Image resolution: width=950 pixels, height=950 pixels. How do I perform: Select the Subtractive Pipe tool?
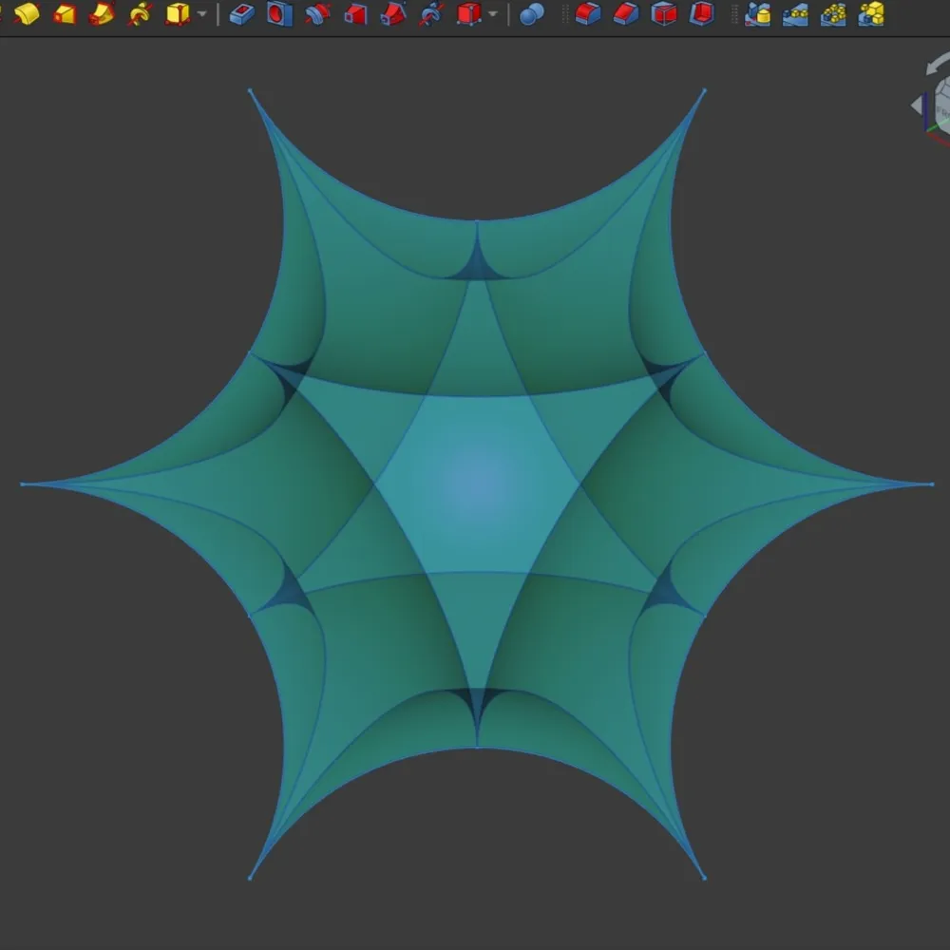pyautogui.click(x=393, y=13)
